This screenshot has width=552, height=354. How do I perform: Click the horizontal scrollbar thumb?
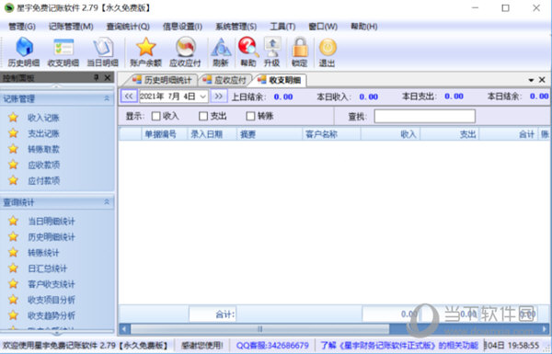tap(259, 329)
